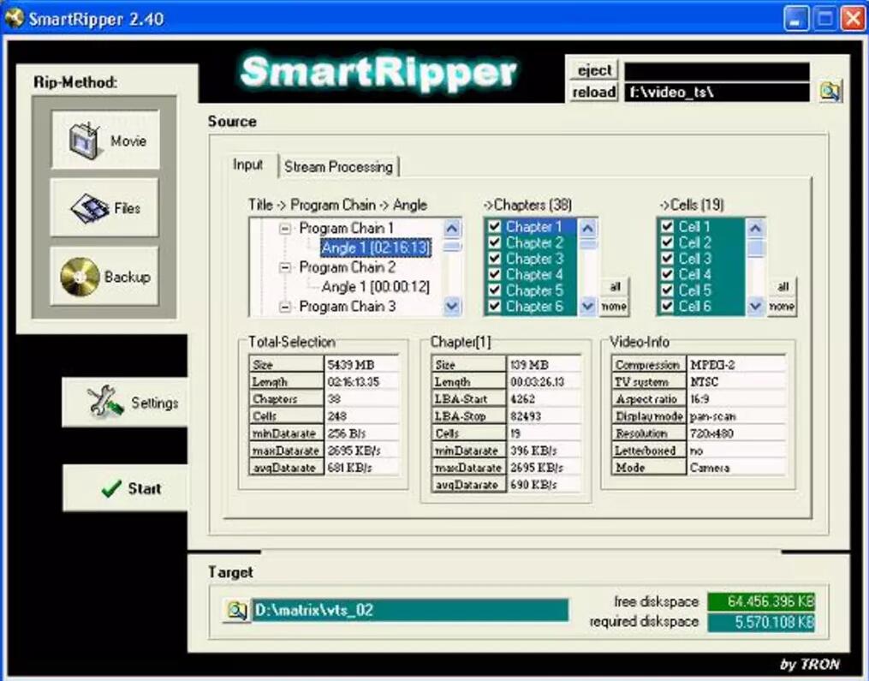869x681 pixels.
Task: Click the TV system value NTSC
Action: [x=736, y=381]
